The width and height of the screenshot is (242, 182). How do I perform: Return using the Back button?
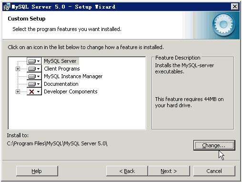pyautogui.click(x=127, y=171)
